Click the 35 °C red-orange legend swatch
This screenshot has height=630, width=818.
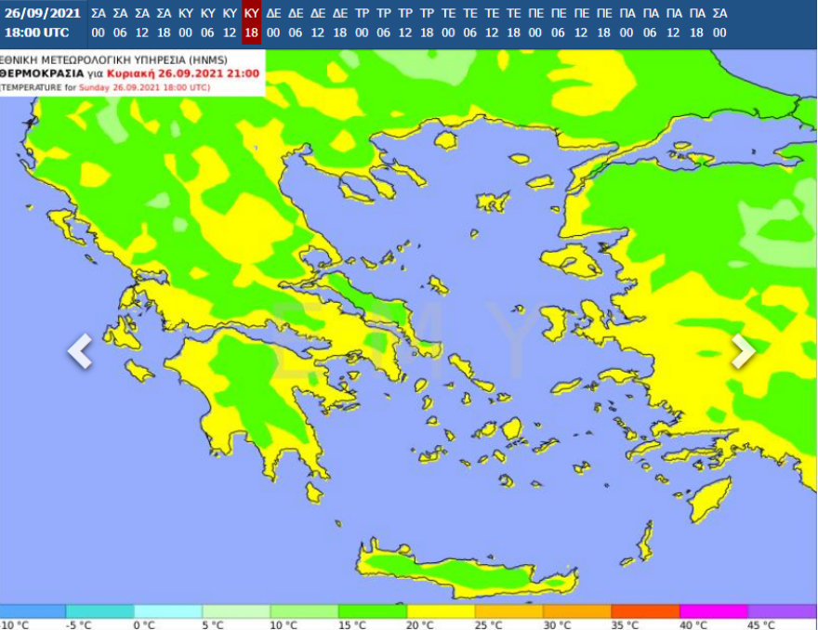pyautogui.click(x=645, y=610)
